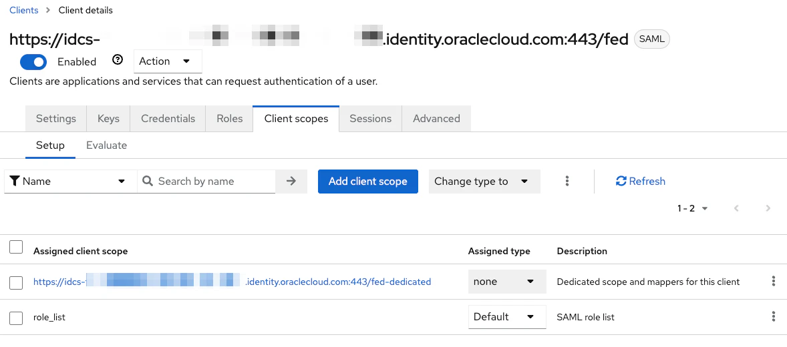Open kebab menu for fed-dedicated row
Viewport: 787px width, 347px height.
pyautogui.click(x=773, y=282)
